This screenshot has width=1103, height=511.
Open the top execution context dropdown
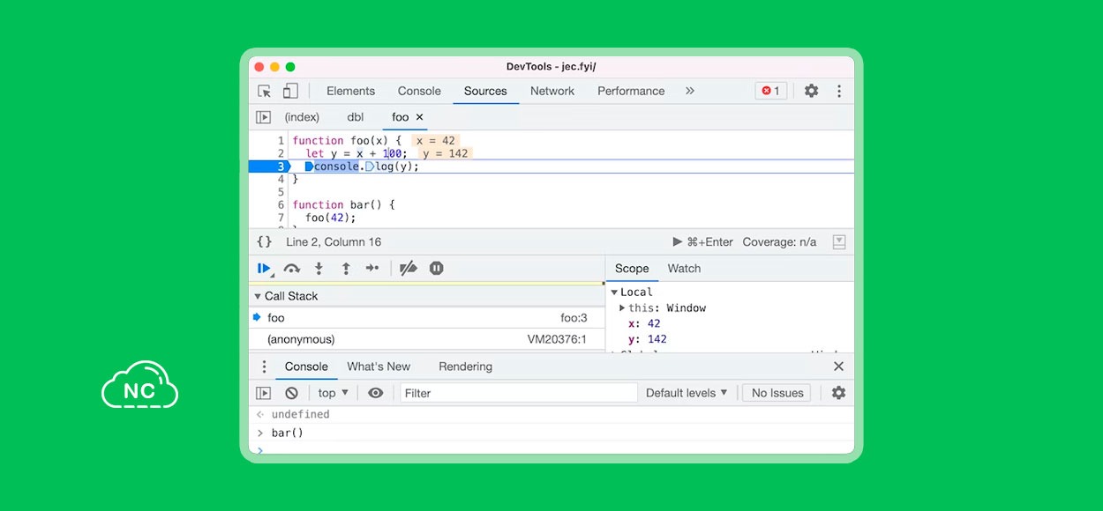333,393
